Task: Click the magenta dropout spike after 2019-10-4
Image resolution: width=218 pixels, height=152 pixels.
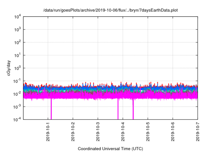Action: [x=133, y=109]
